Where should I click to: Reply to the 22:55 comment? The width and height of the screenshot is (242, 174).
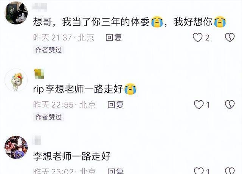pos(116,105)
